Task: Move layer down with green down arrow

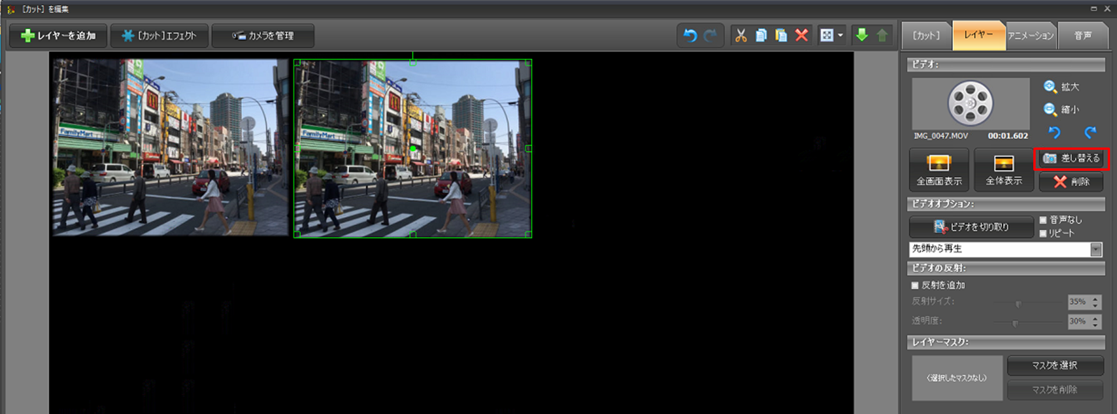Action: tap(862, 35)
